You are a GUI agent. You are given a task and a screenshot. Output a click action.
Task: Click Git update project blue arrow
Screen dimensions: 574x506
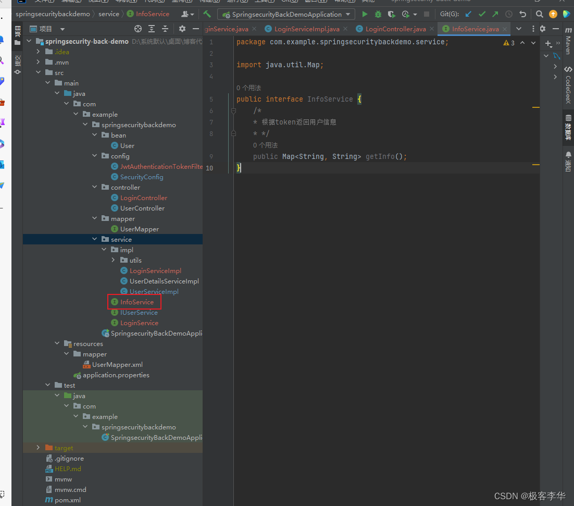pyautogui.click(x=468, y=14)
